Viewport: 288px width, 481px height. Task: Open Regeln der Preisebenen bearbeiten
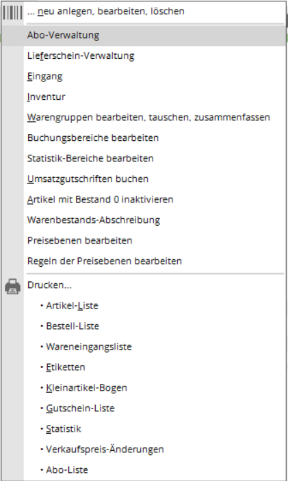(x=144, y=261)
